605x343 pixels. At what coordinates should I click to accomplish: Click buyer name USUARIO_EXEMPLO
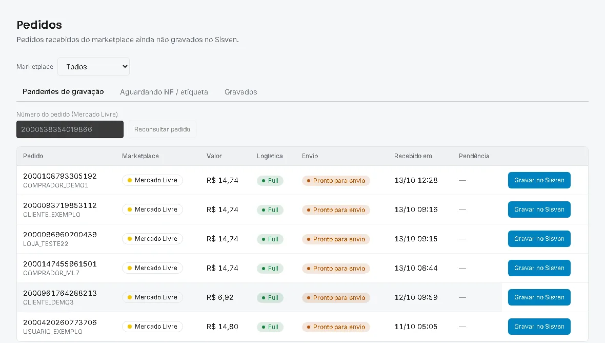pos(53,332)
